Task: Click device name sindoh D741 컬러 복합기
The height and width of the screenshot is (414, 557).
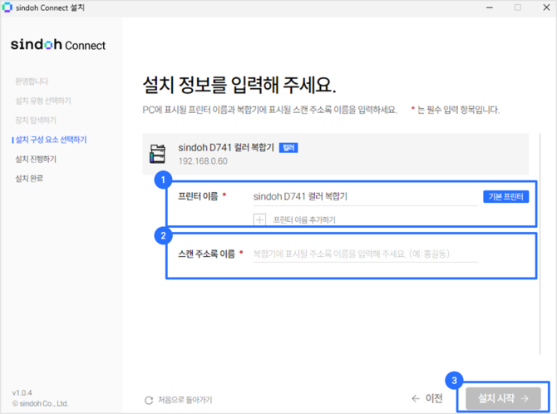Action: point(226,147)
